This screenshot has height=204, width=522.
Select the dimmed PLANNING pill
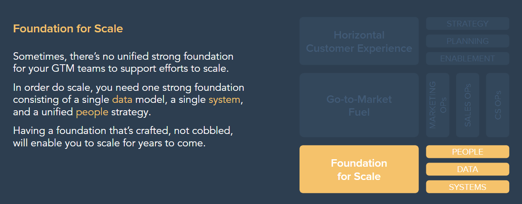[467, 41]
